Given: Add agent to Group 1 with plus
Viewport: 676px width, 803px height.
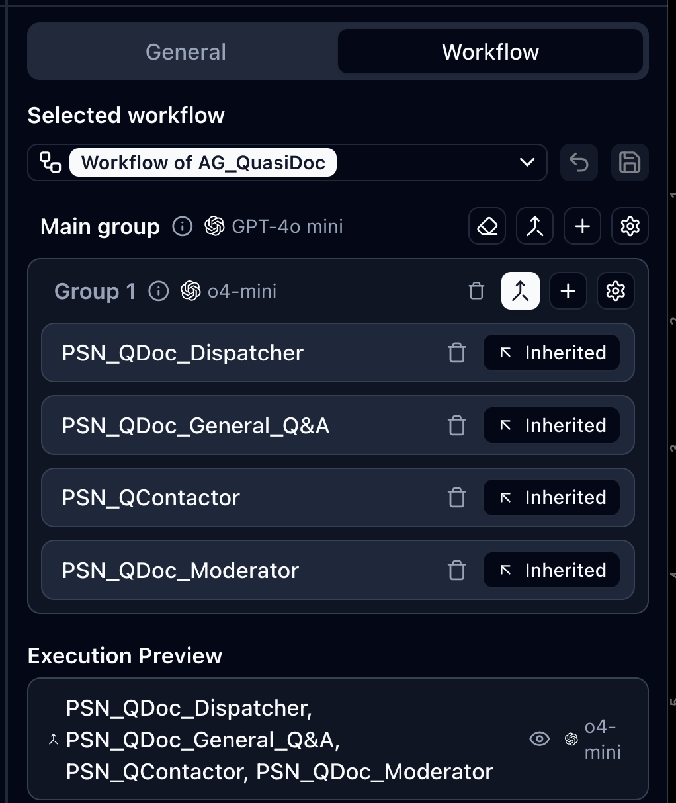Looking at the screenshot, I should (568, 291).
